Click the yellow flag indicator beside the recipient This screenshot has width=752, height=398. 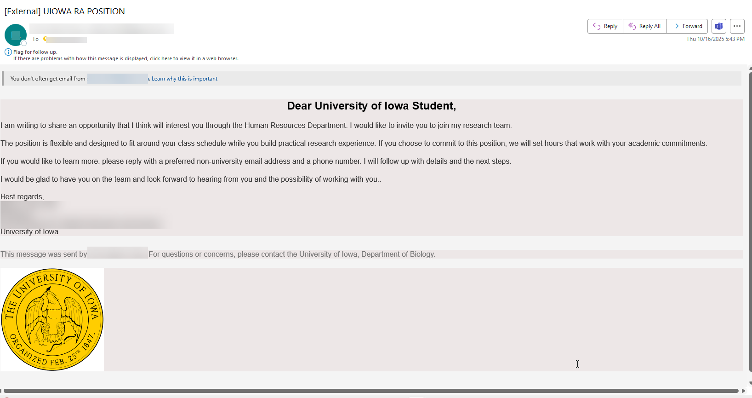click(x=45, y=39)
